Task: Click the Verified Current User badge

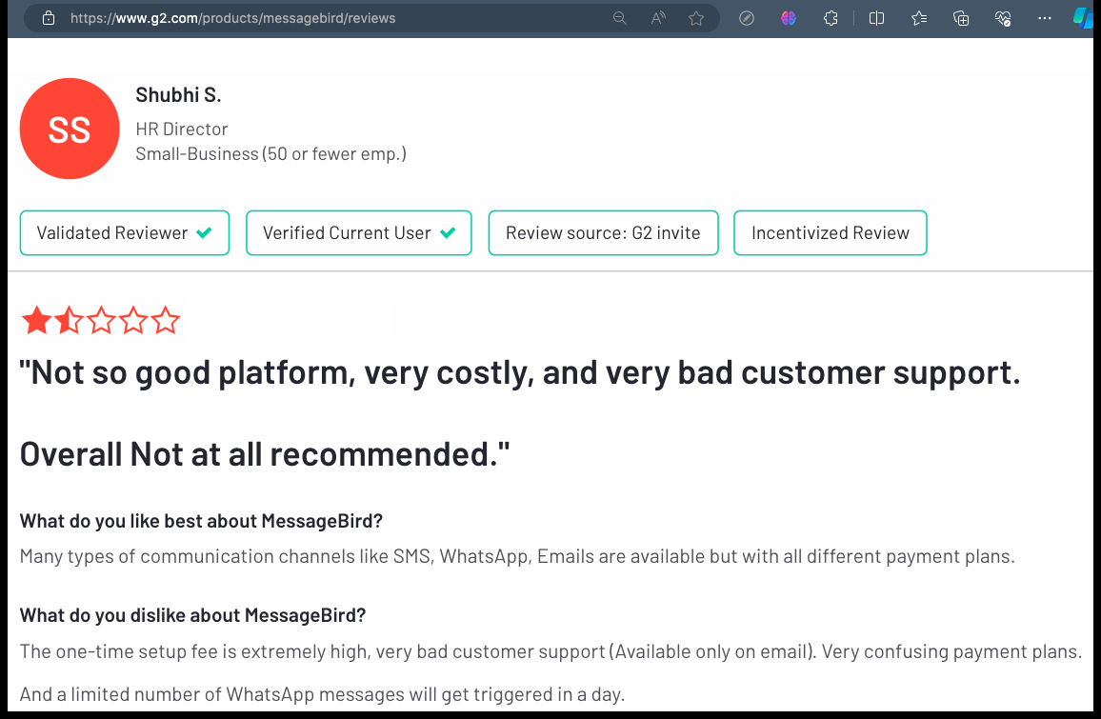Action: coord(359,232)
